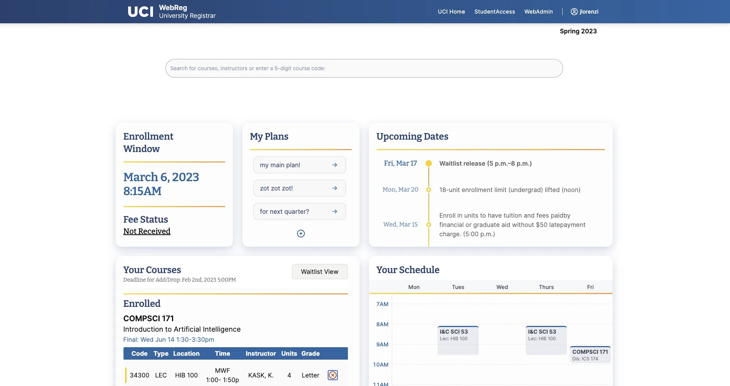This screenshot has height=386, width=730.
Task: Click the UCI logo in header
Action: [141, 12]
